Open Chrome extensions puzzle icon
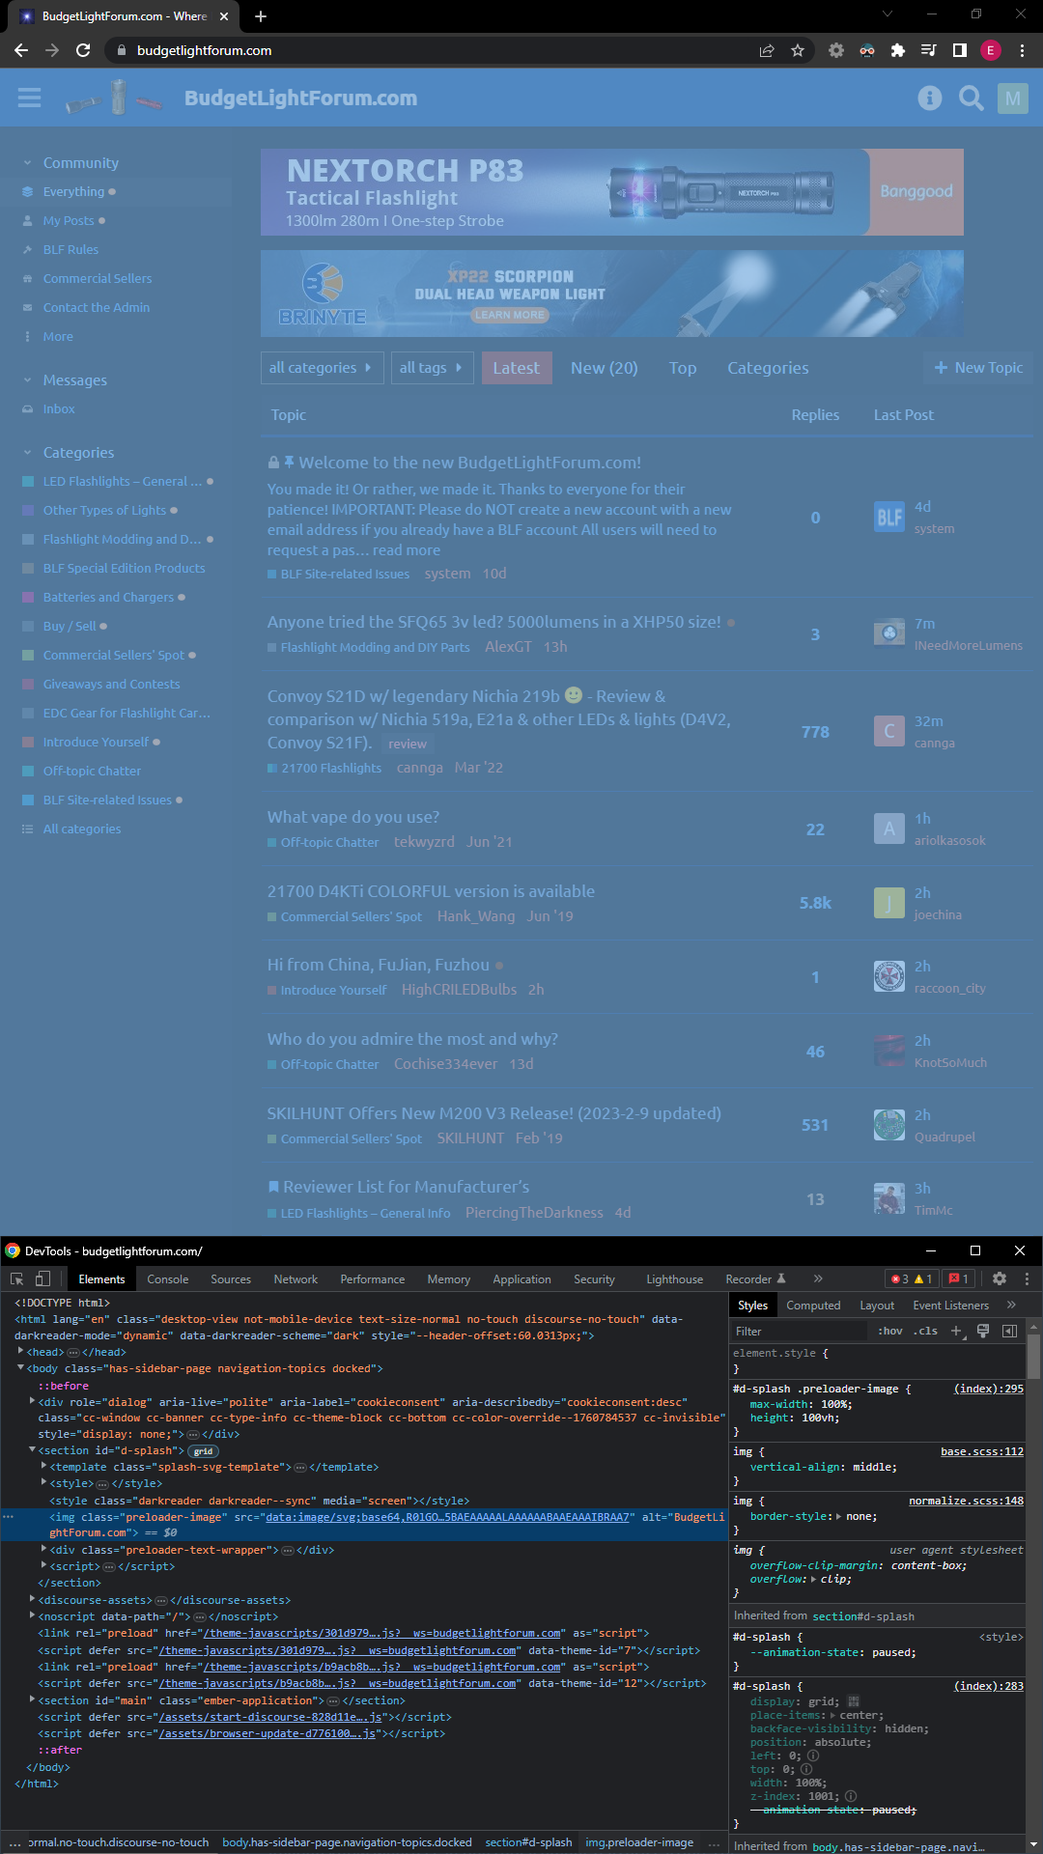Viewport: 1043px width, 1854px height. click(898, 50)
